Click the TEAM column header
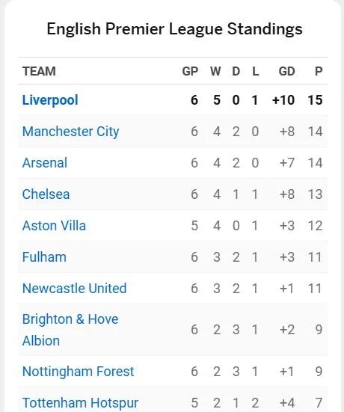 [39, 71]
